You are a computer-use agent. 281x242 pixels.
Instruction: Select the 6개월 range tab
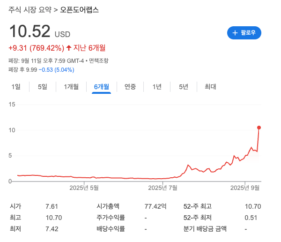tap(102, 87)
